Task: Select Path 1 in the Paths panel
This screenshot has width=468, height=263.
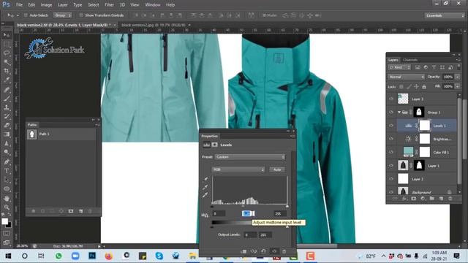Action: pyautogui.click(x=61, y=134)
